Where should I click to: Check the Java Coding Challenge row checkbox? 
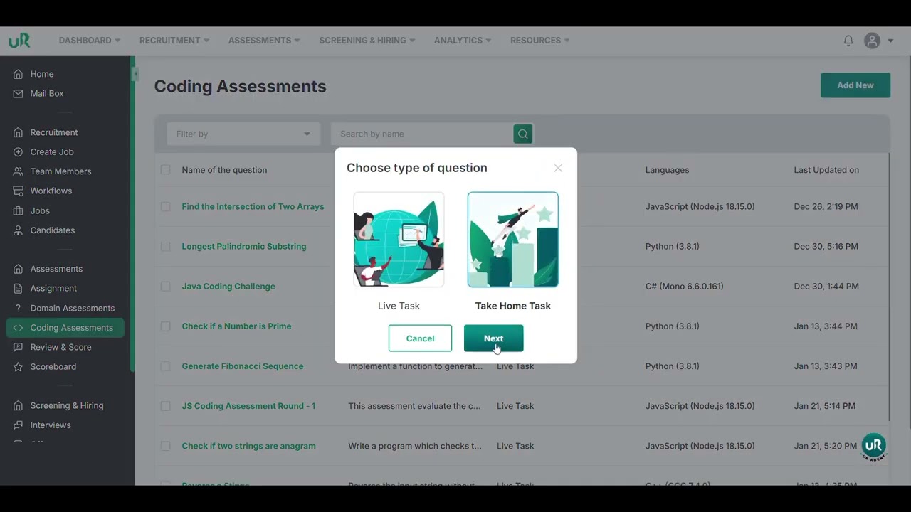click(165, 286)
